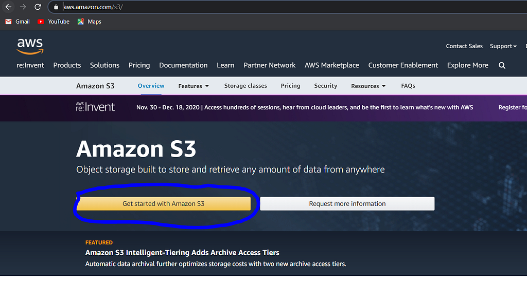
Task: Expand the Features dropdown
Action: pyautogui.click(x=194, y=86)
